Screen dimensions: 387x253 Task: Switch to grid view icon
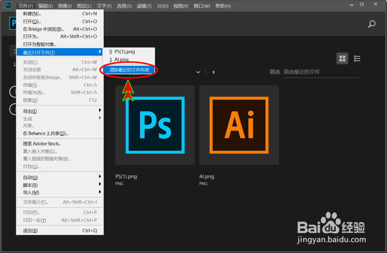point(342,58)
